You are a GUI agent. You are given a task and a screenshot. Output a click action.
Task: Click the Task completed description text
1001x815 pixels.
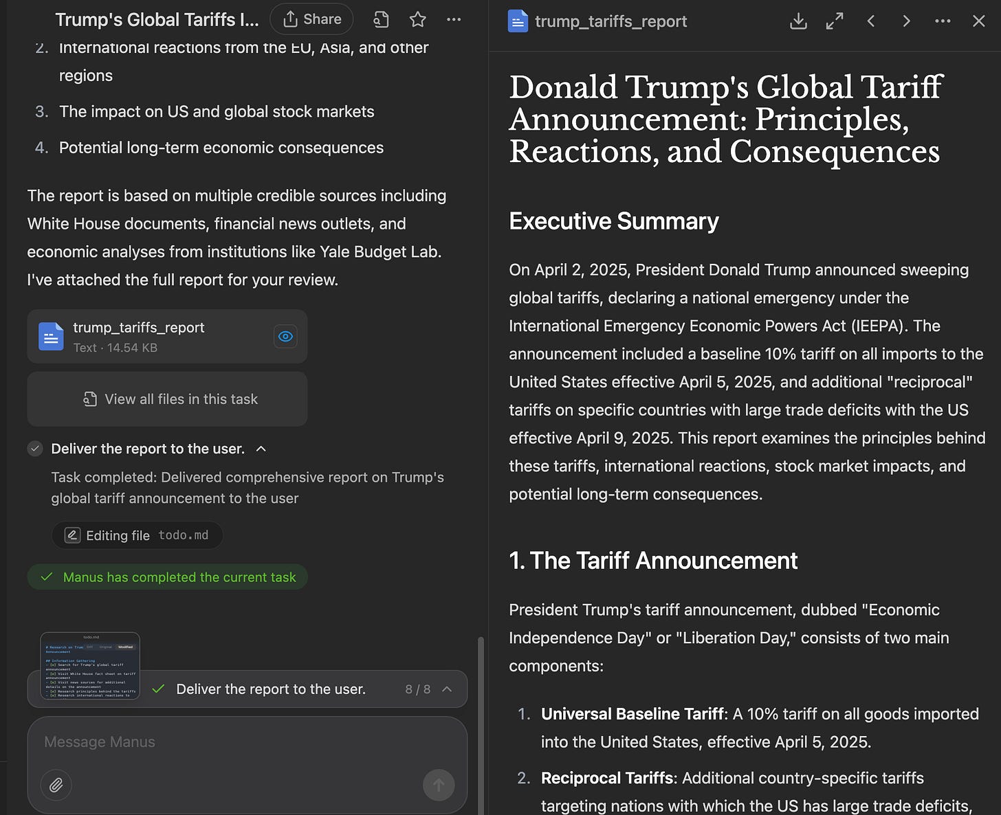point(247,488)
